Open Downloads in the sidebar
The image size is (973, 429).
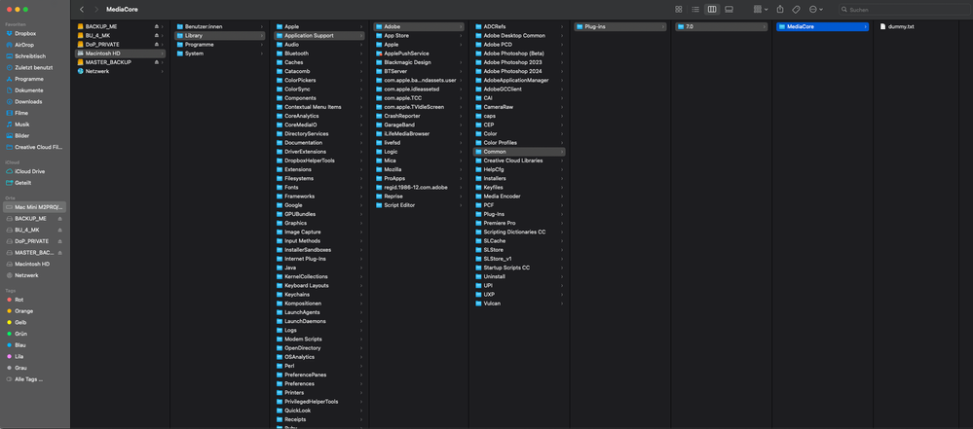[28, 101]
